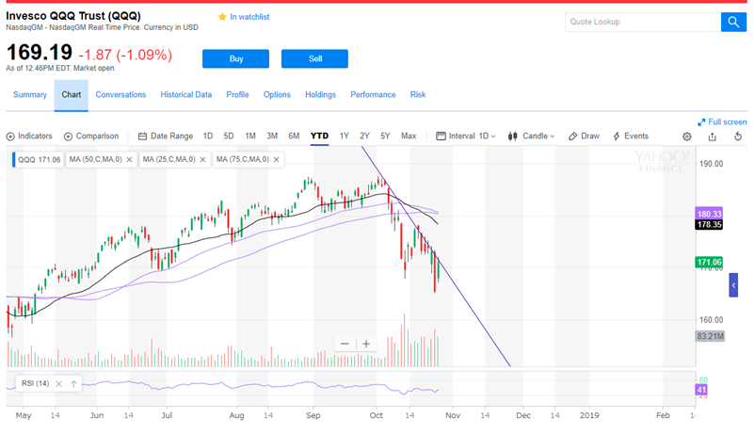This screenshot has width=755, height=435.
Task: Open the Options tab
Action: tap(277, 95)
